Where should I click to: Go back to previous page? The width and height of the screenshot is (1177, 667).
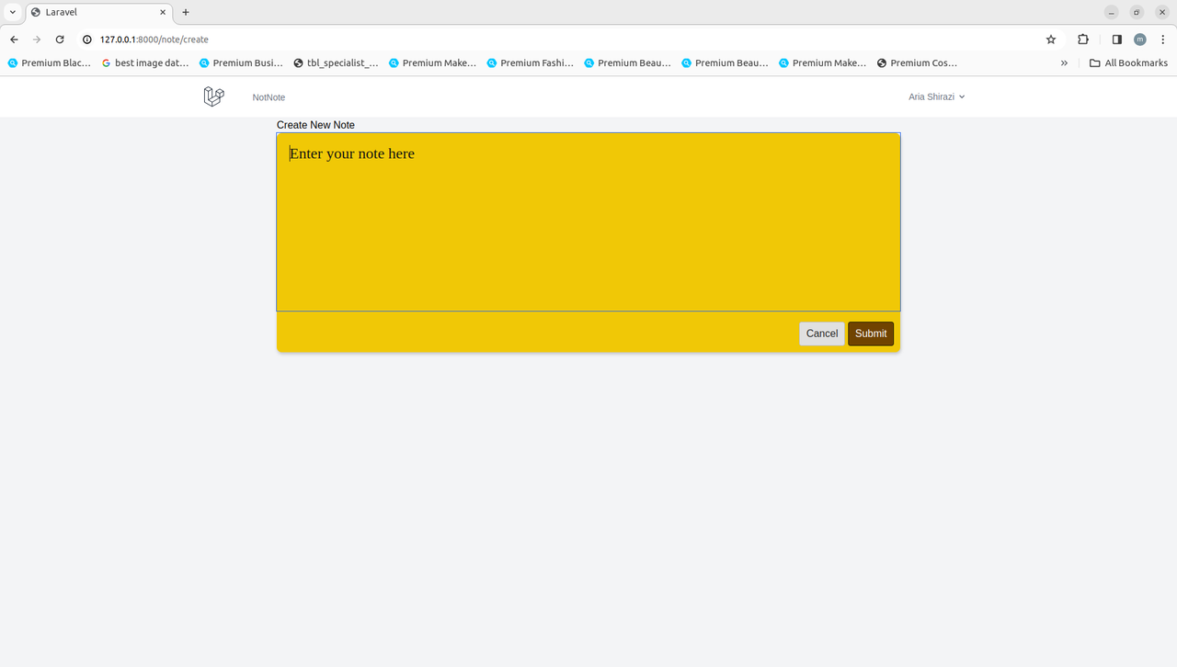(x=14, y=40)
